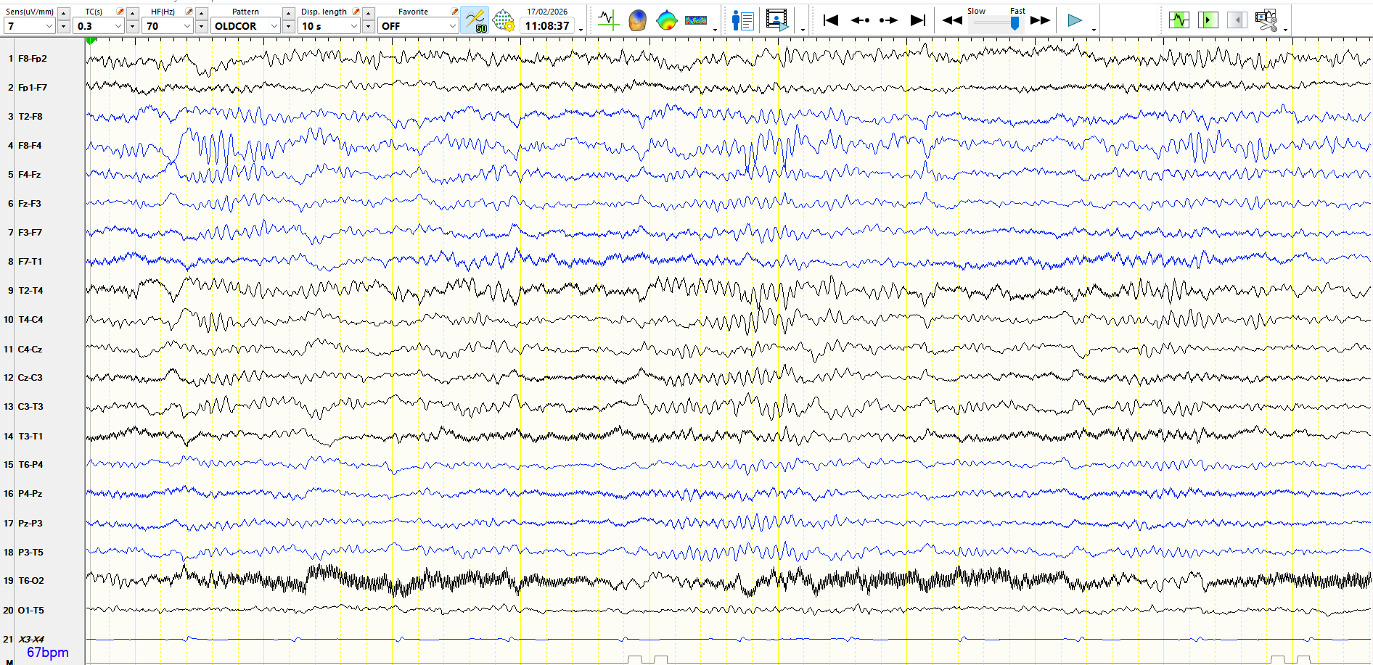
Task: Open the topographic voltage map icon
Action: tap(666, 20)
